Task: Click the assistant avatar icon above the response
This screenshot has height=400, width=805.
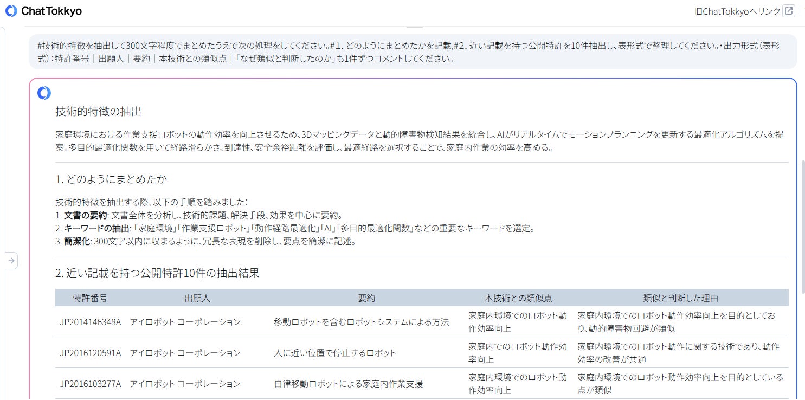Action: (x=44, y=93)
